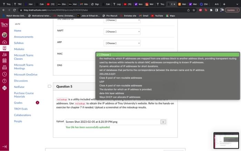Remove the uploaded screenshot file
This screenshot has width=241, height=151.
(x=163, y=122)
